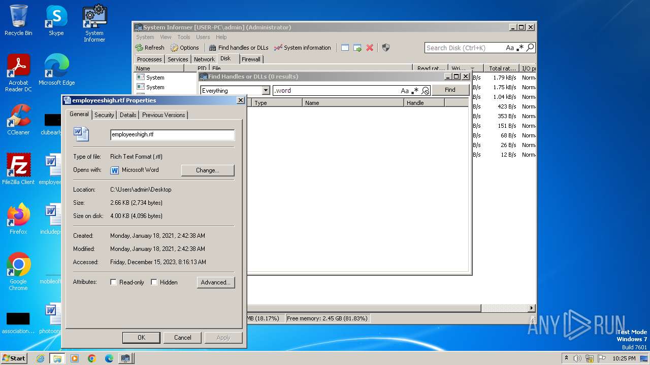Open CCleaner desktop icon
The height and width of the screenshot is (365, 650).
pyautogui.click(x=18, y=120)
